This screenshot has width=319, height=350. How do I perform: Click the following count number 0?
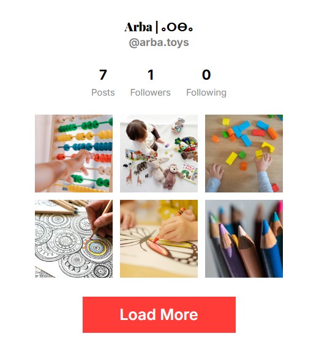tap(206, 75)
